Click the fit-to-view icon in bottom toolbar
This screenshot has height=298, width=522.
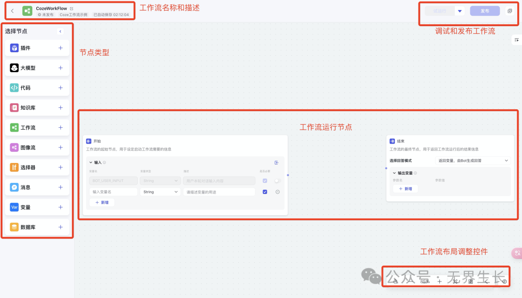coord(455,282)
